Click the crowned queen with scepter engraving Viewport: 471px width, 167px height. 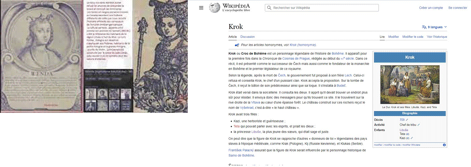tap(160, 56)
